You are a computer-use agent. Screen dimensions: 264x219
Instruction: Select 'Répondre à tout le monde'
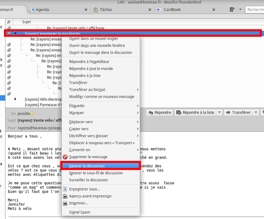91,69
